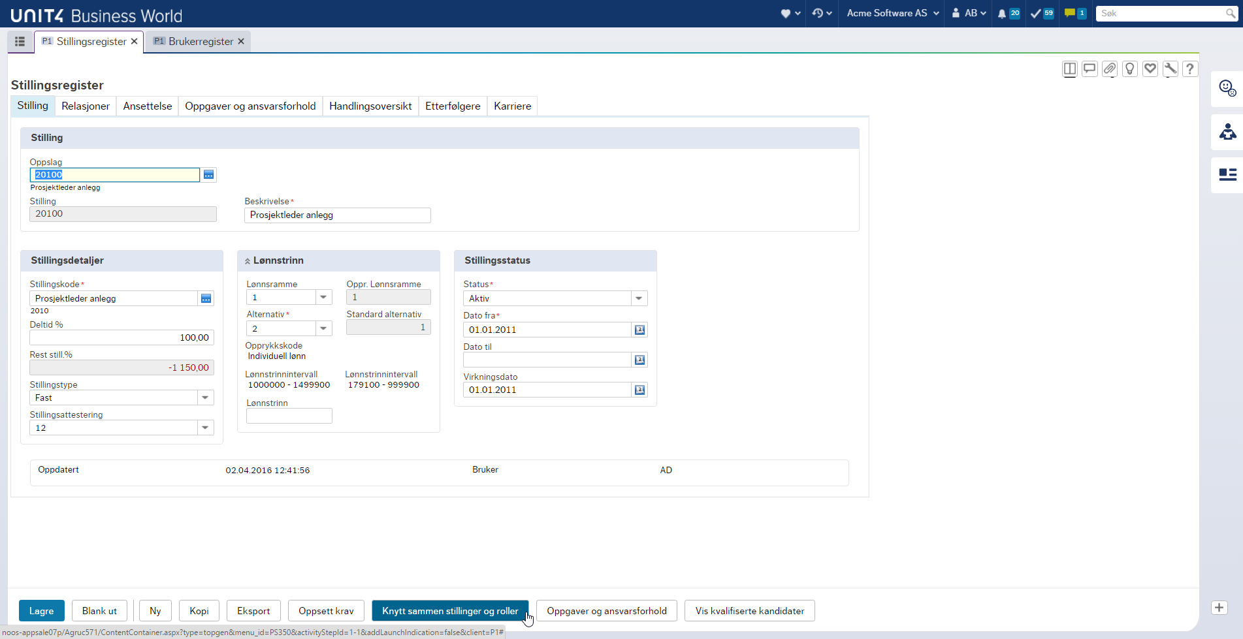1243x639 pixels.
Task: Select the Stilling tab
Action: (33, 106)
